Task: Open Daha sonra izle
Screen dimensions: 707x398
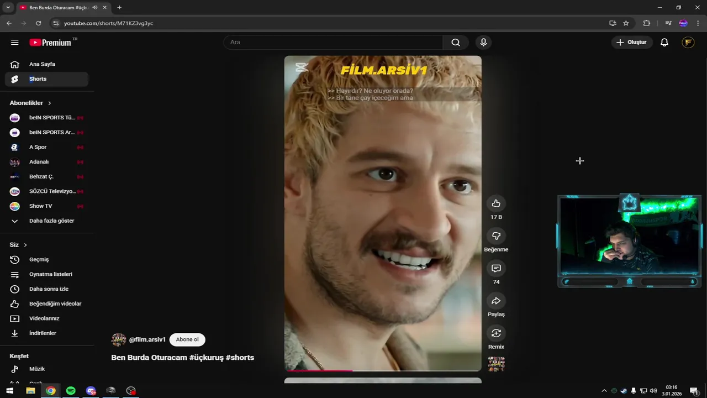Action: tap(47, 289)
